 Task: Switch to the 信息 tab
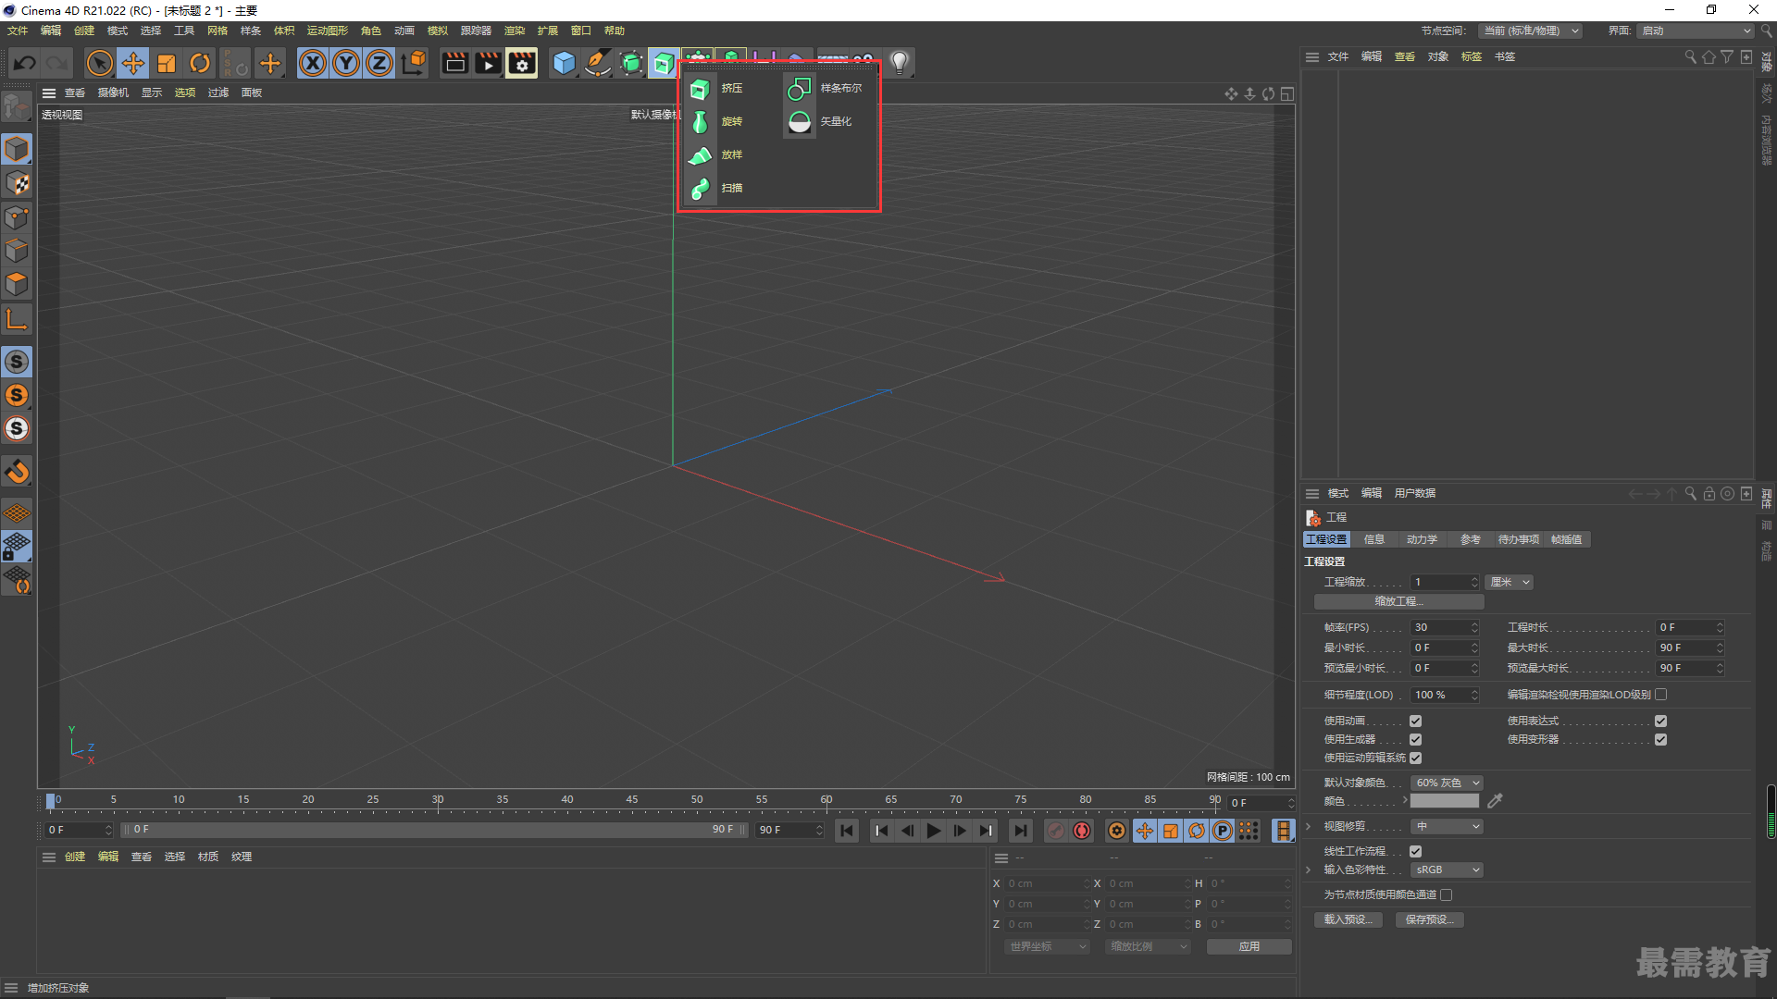click(1374, 539)
